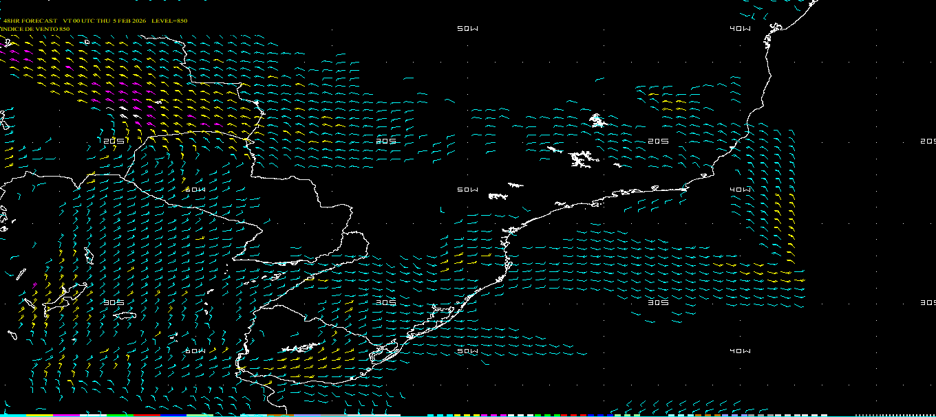Click the 5 FEB 2026 date text
This screenshot has width=936, height=417.
coord(129,21)
